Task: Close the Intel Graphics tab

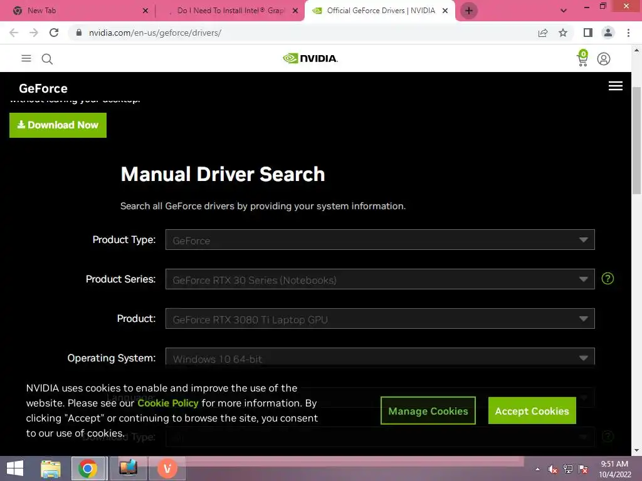Action: 295,11
